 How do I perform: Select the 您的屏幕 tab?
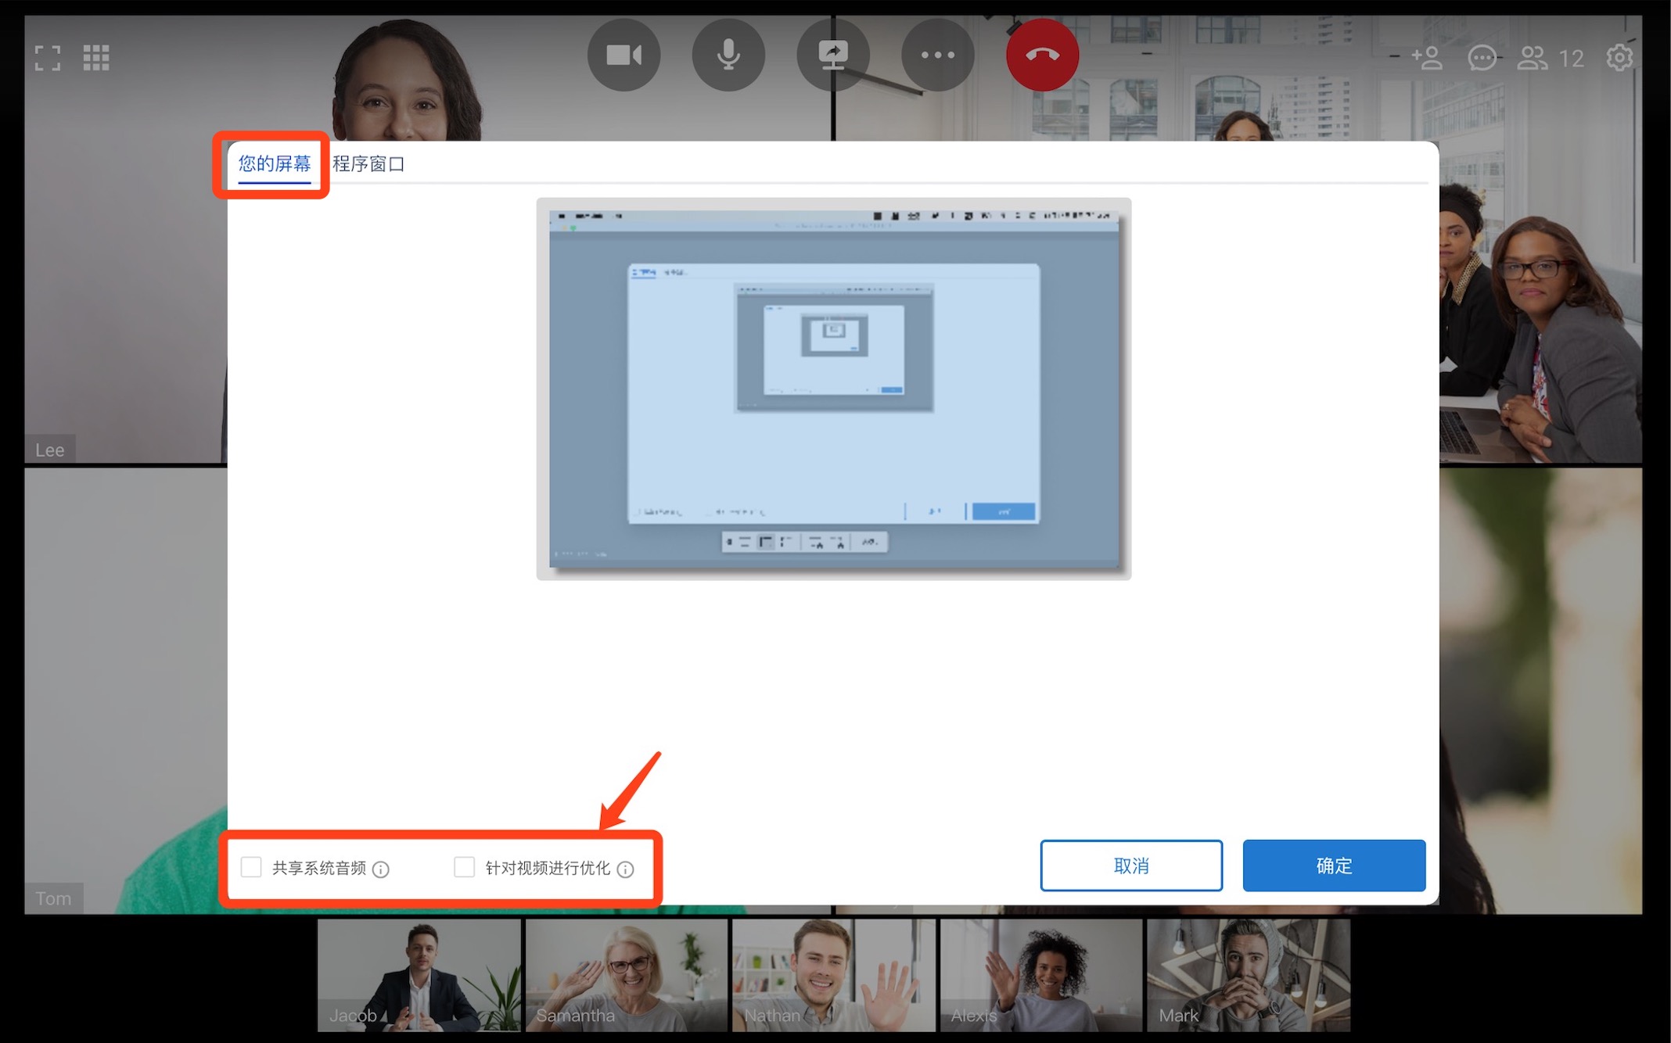click(275, 163)
